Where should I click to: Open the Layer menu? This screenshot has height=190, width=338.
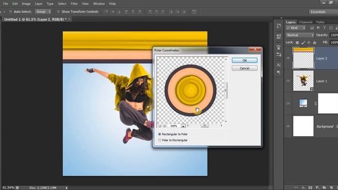39,4
